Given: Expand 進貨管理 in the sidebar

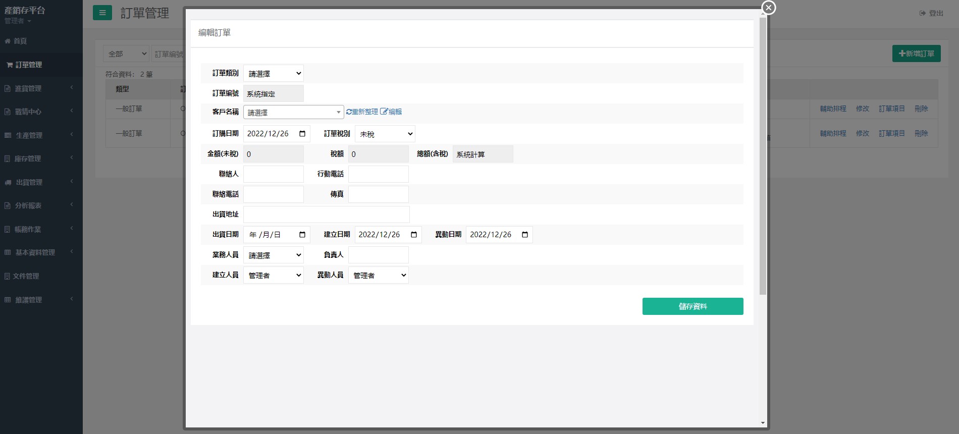Looking at the screenshot, I should tap(41, 88).
